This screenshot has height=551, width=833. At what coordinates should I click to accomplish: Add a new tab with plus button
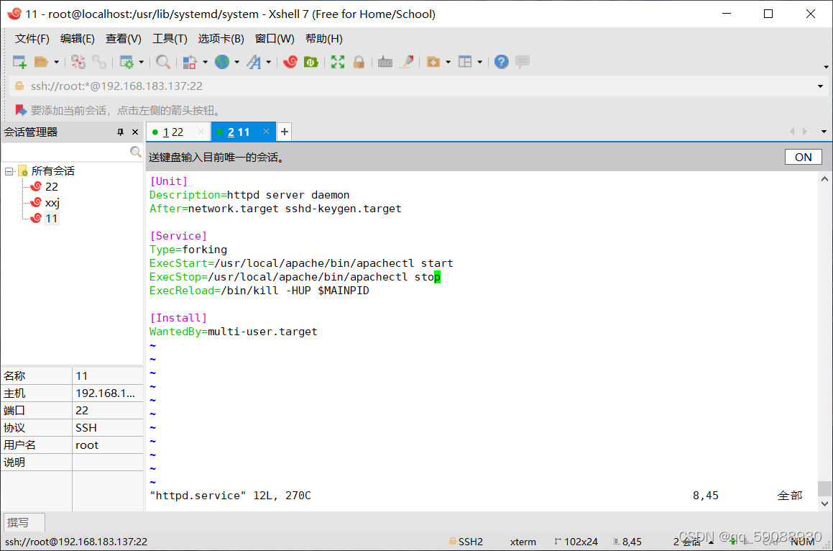click(285, 132)
